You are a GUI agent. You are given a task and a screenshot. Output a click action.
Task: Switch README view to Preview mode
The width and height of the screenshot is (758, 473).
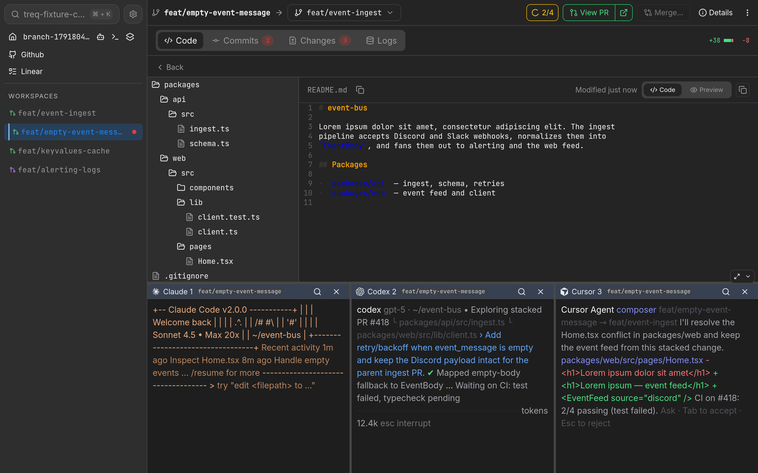click(x=707, y=90)
